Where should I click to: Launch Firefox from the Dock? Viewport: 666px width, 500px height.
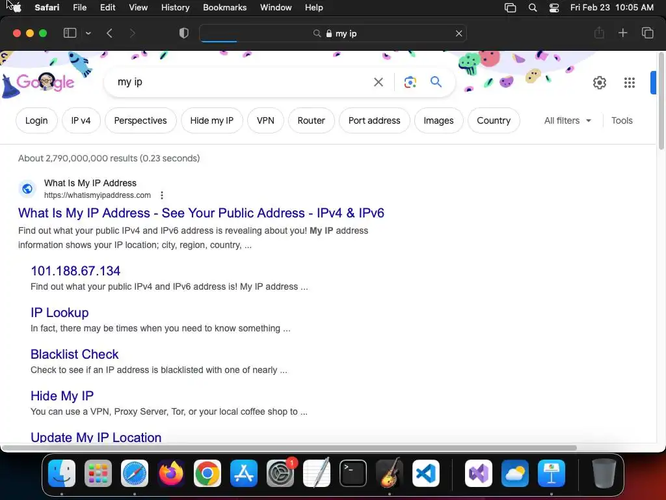[171, 473]
